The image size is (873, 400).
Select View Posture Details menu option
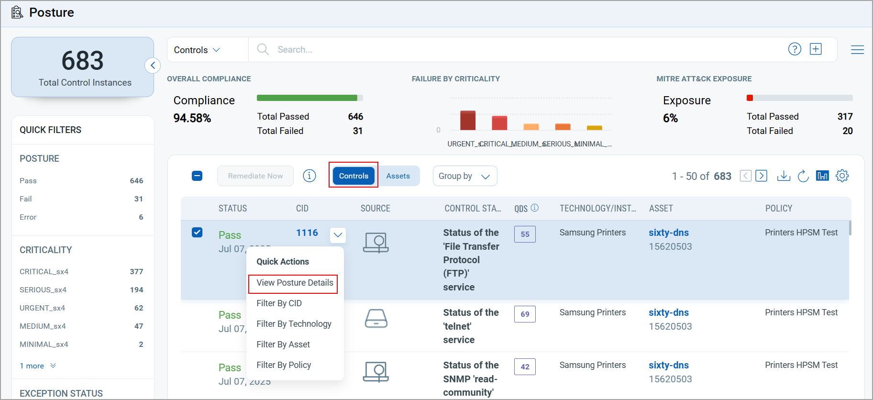(294, 283)
